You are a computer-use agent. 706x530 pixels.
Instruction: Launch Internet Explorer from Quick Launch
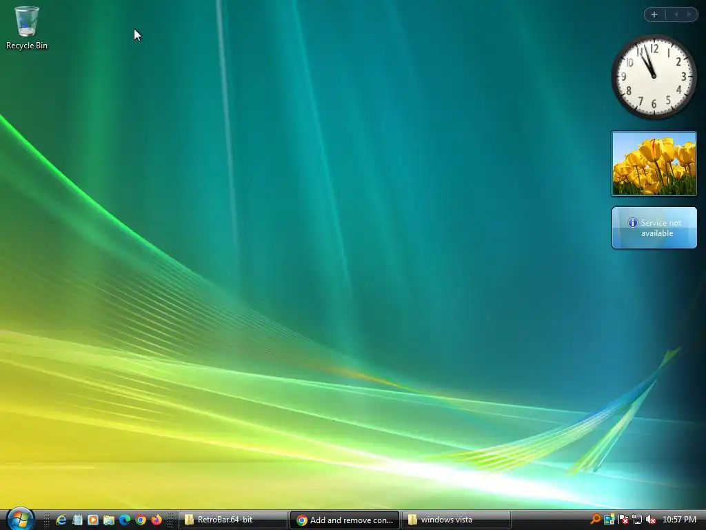point(61,520)
